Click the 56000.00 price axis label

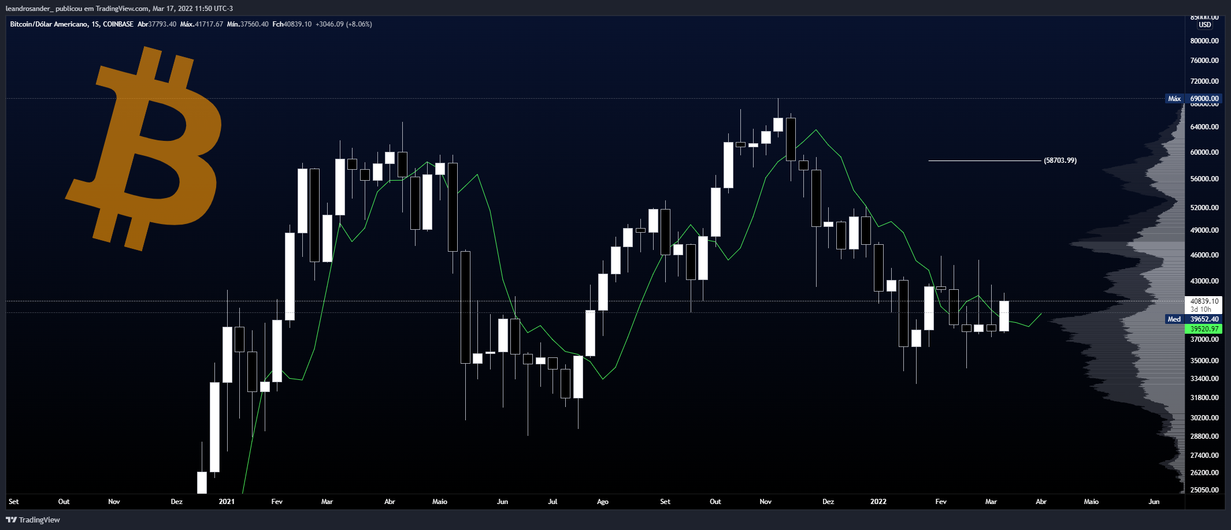[x=1204, y=179]
